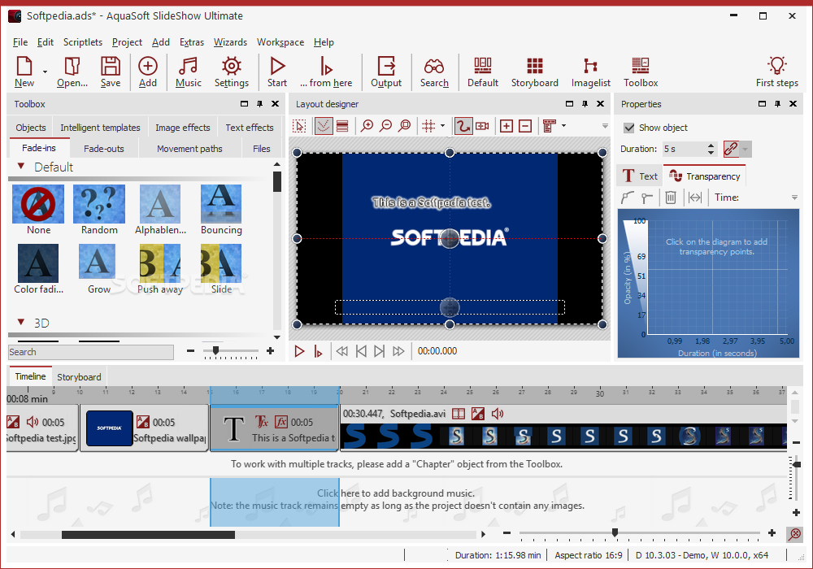This screenshot has width=813, height=569.
Task: Collapse the 3D fade-ins group
Action: [x=21, y=323]
